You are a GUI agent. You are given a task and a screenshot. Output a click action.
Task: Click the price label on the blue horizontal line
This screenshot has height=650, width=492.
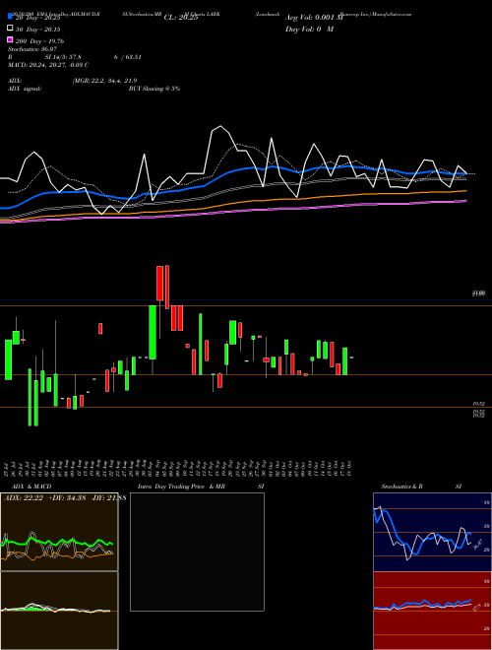[479, 293]
